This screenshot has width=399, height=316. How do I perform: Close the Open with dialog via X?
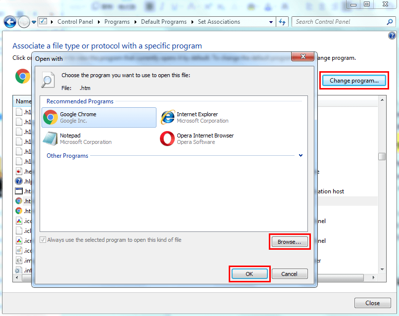302,56
